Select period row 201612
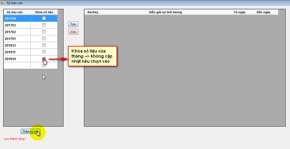290x149 pixels. [x=30, y=46]
